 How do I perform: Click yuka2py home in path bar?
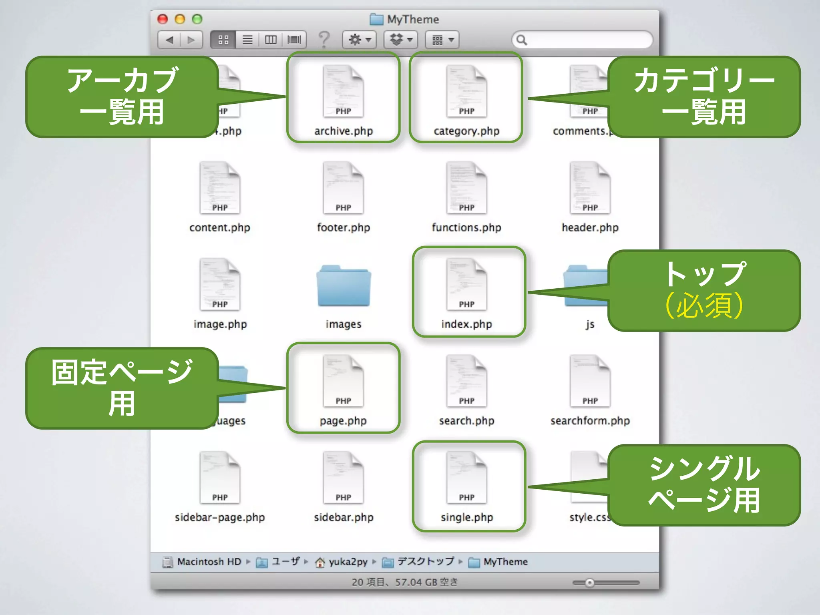(348, 562)
